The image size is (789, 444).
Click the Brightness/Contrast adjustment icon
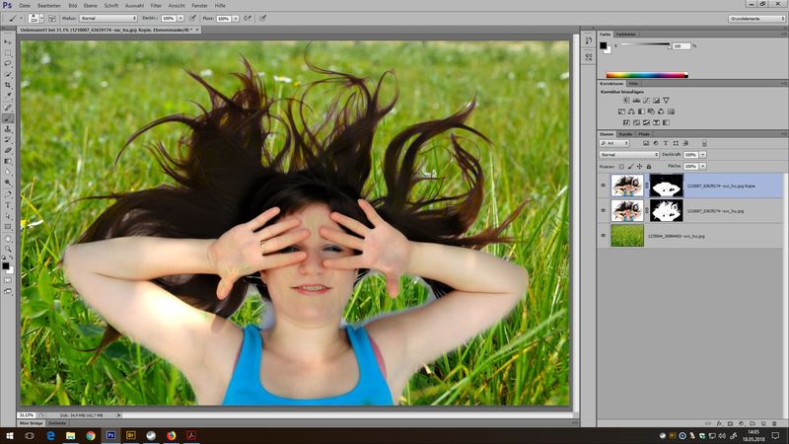coord(625,101)
